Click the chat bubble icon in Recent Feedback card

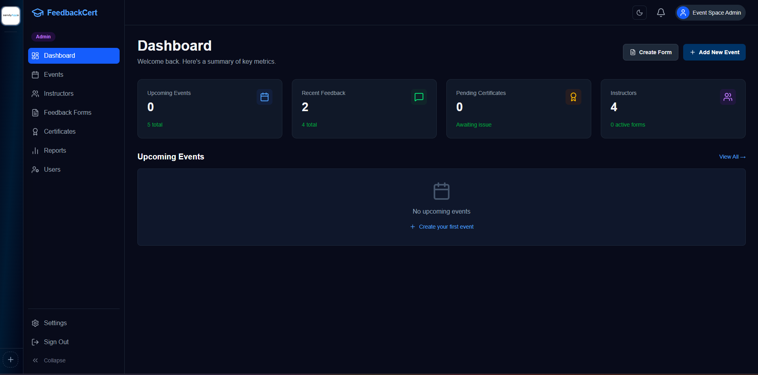(x=419, y=97)
